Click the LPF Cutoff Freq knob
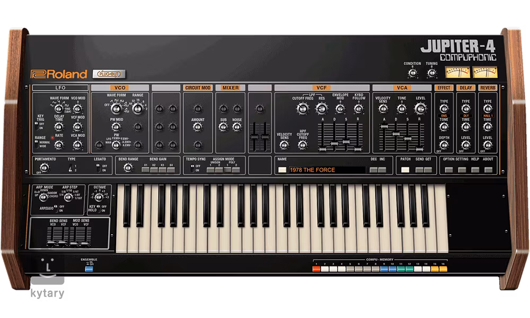Image resolution: width=530 pixels, height=318 pixels. click(303, 109)
